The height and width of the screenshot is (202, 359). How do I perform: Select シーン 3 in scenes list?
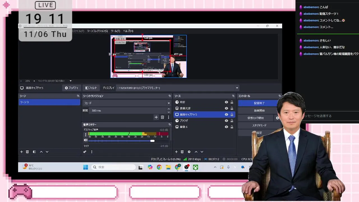(49, 102)
